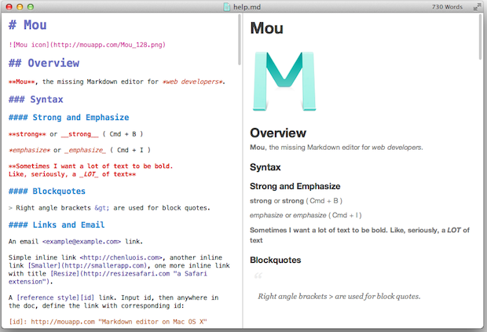Click bold 'Sometimes I want a lot' preview paragraph
Image resolution: width=487 pixels, height=332 pixels.
pyautogui.click(x=360, y=235)
